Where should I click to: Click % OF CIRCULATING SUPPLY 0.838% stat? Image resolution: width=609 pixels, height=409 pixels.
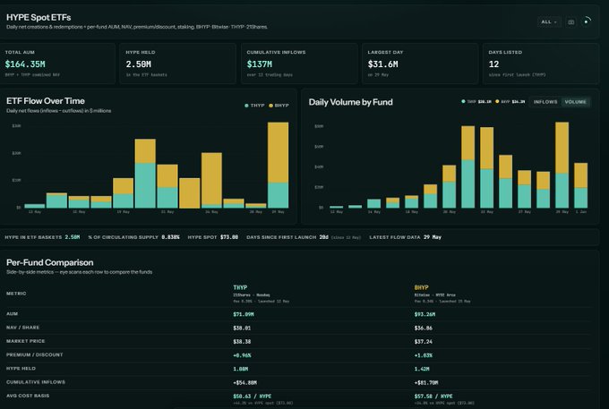pos(134,237)
